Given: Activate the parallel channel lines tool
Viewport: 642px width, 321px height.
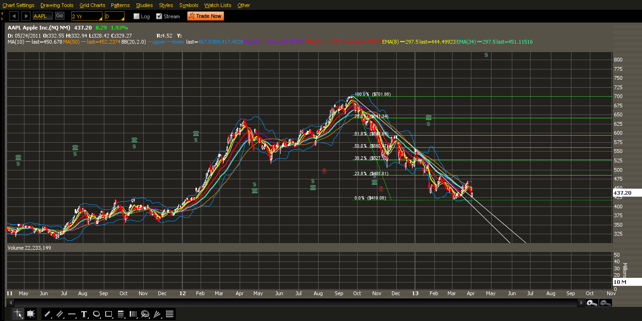Looking at the screenshot, I should [x=60, y=314].
